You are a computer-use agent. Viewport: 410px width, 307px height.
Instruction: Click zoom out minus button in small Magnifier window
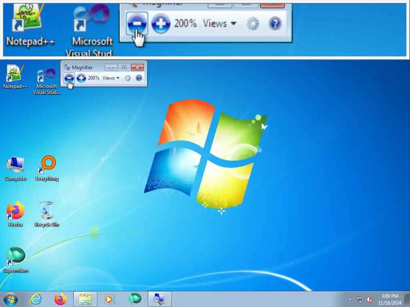coord(69,78)
